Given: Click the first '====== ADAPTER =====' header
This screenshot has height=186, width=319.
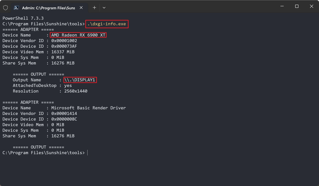Looking at the screenshot, I should pyautogui.click(x=28, y=30).
